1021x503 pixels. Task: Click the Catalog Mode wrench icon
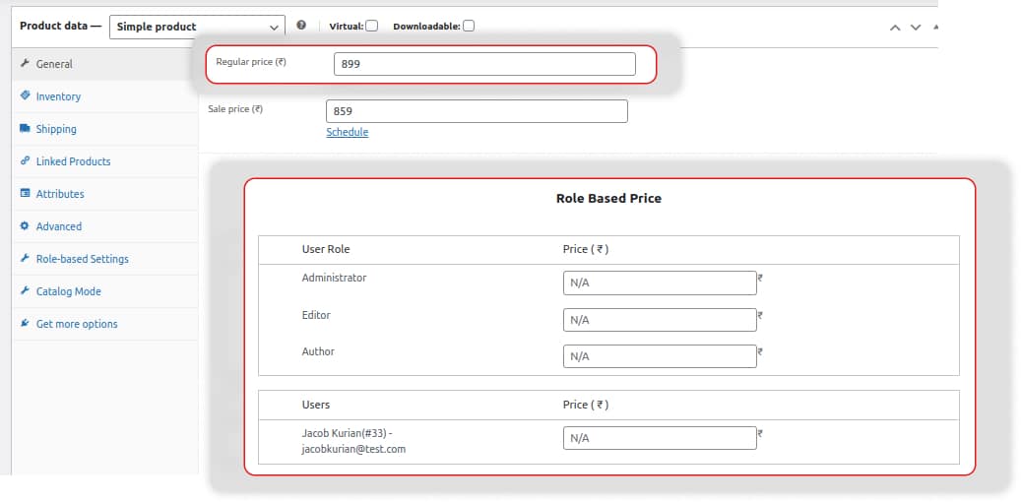click(25, 291)
